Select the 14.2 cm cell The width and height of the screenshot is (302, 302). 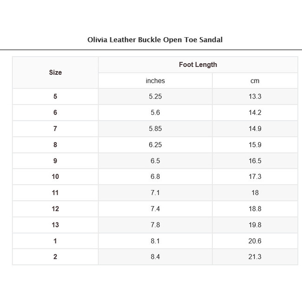(255, 113)
